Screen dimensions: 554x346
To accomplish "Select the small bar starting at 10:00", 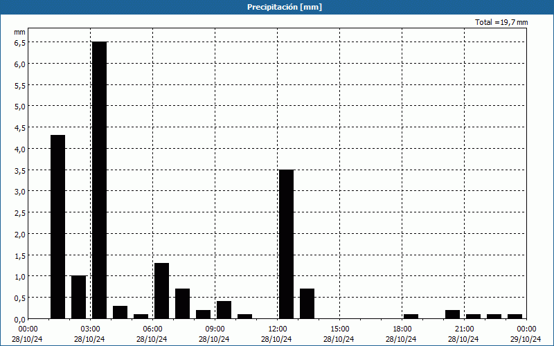I will point(245,317).
